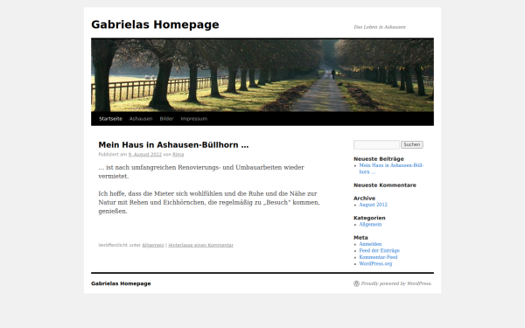525x328 pixels.
Task: Open the Kommentar-Feed link
Action: click(x=378, y=257)
